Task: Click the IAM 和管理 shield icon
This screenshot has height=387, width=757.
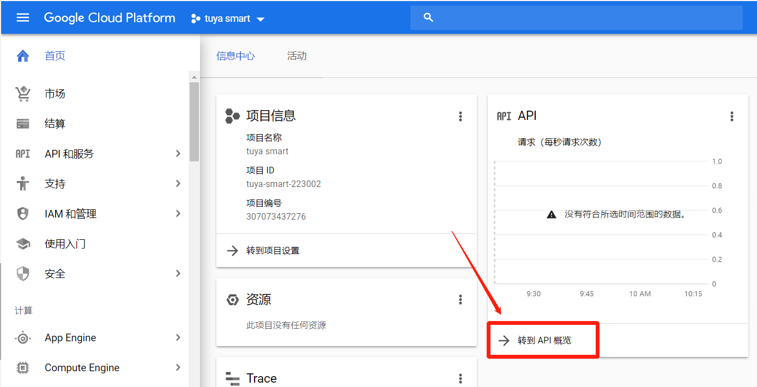Action: (x=23, y=214)
